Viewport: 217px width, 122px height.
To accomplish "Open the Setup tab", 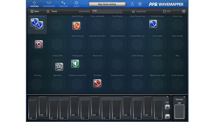I will click(x=76, y=4).
